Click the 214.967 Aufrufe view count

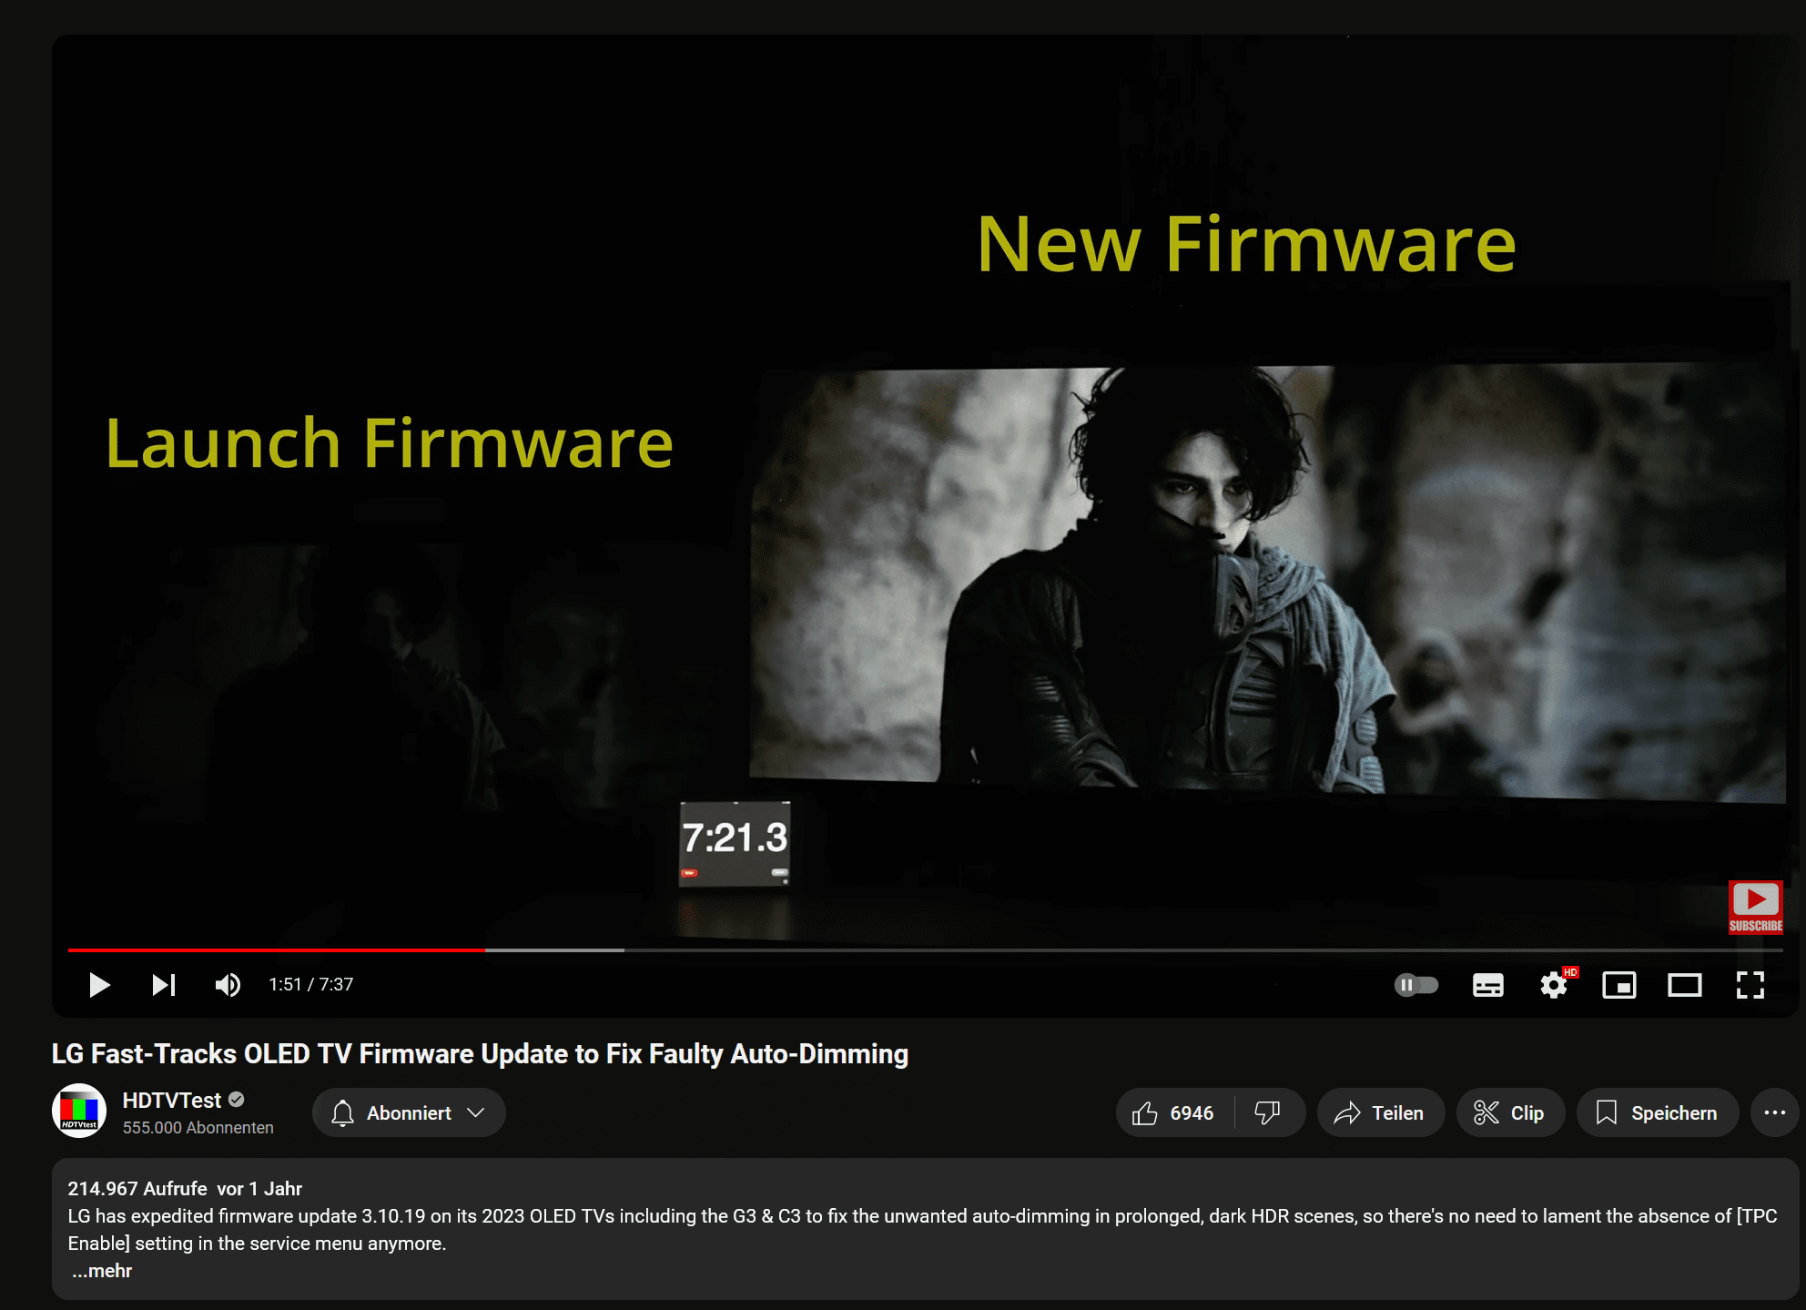137,1189
